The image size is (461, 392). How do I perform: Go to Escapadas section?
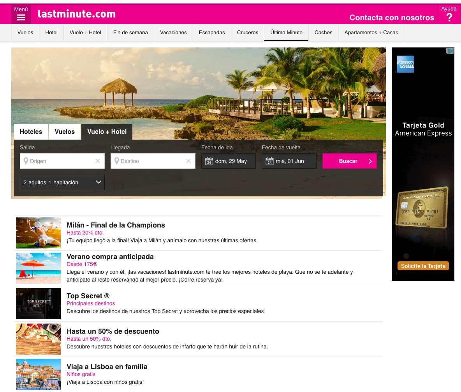coord(212,33)
